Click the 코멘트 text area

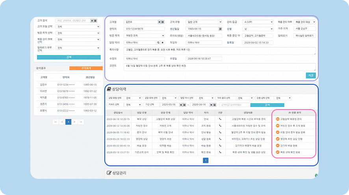tap(219, 67)
